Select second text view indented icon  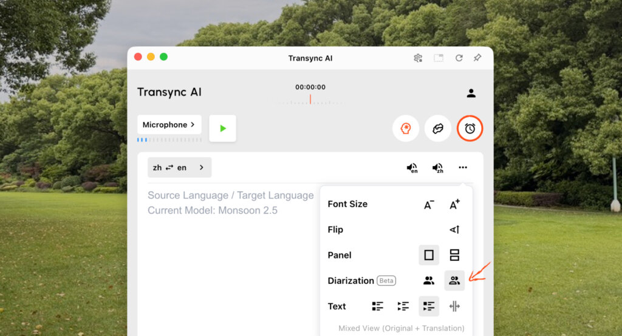(403, 306)
